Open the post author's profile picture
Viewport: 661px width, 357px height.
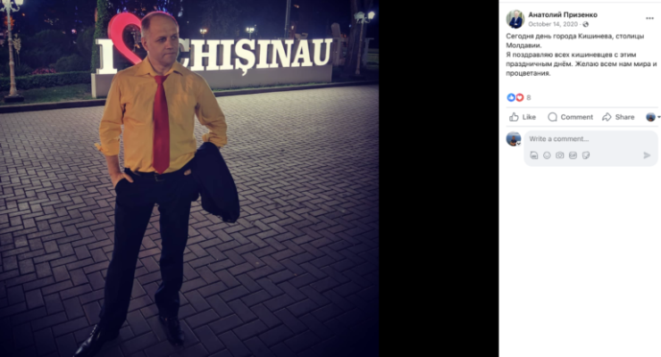(515, 19)
